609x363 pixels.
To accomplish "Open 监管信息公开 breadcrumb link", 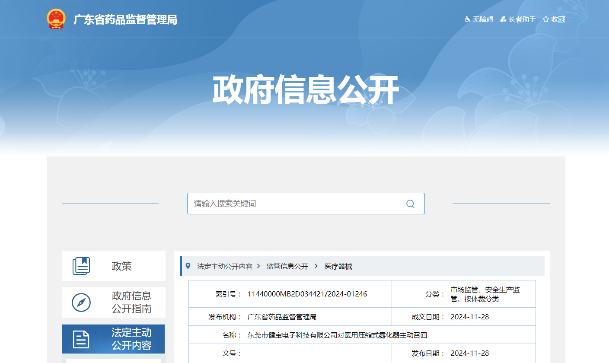I will coord(287,267).
